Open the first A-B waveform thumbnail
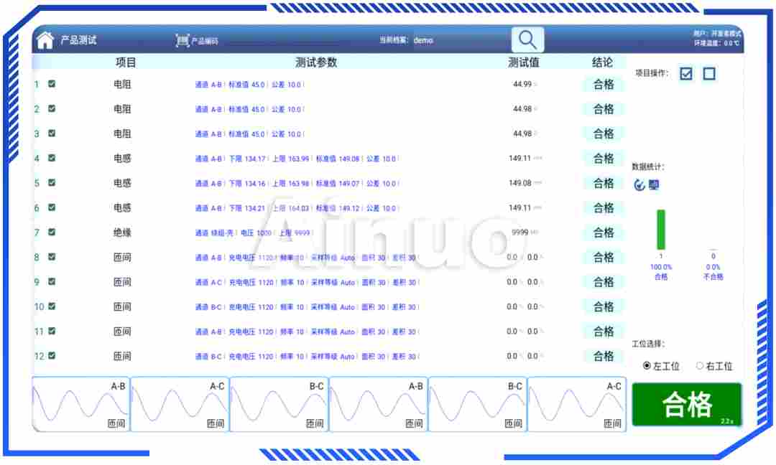Viewport: 776px width, 465px height. pos(80,405)
